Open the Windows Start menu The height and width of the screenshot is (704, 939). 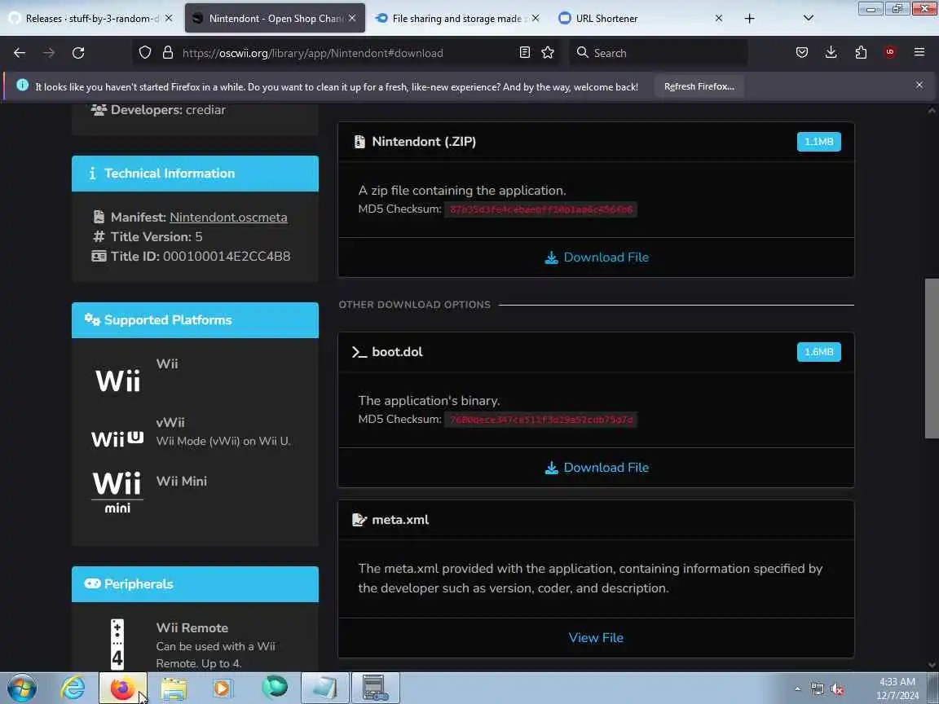[22, 688]
